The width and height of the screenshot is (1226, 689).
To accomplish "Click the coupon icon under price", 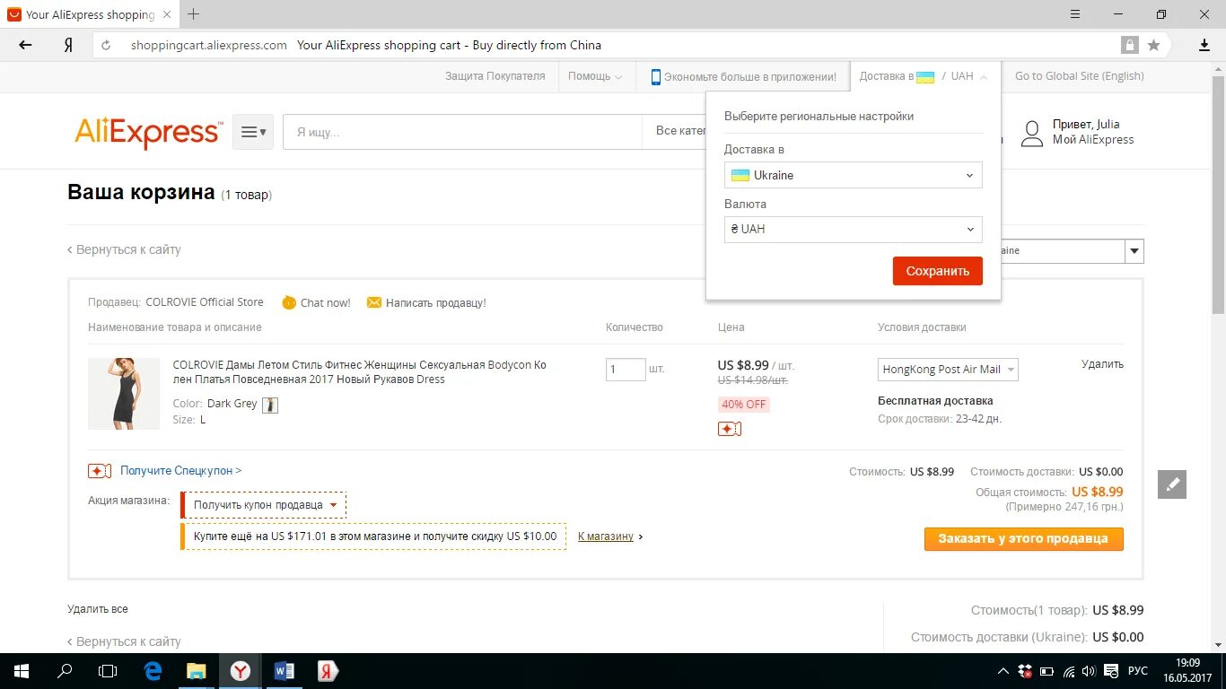I will pyautogui.click(x=729, y=429).
